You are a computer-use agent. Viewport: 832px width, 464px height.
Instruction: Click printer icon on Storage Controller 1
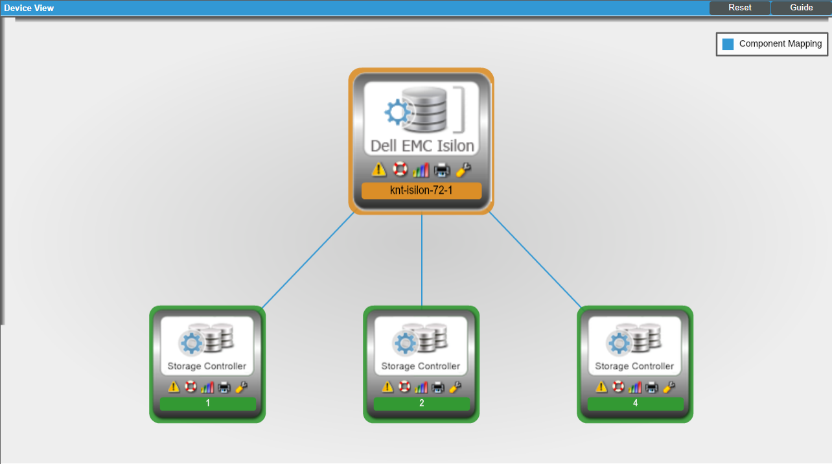click(224, 387)
